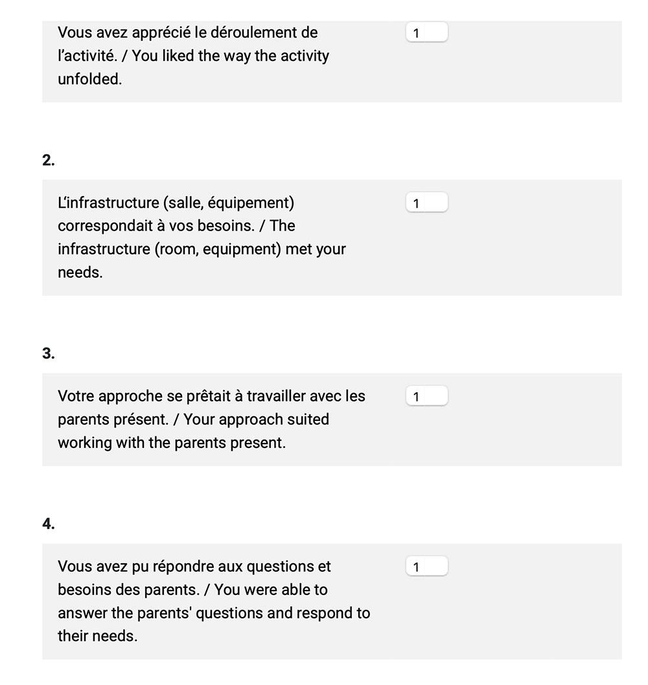
Task: Click the text "Vous avez pu répondre aux questions"
Action: point(194,567)
